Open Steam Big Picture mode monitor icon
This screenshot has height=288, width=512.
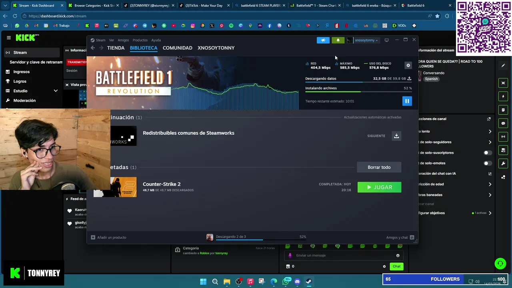[x=386, y=40]
